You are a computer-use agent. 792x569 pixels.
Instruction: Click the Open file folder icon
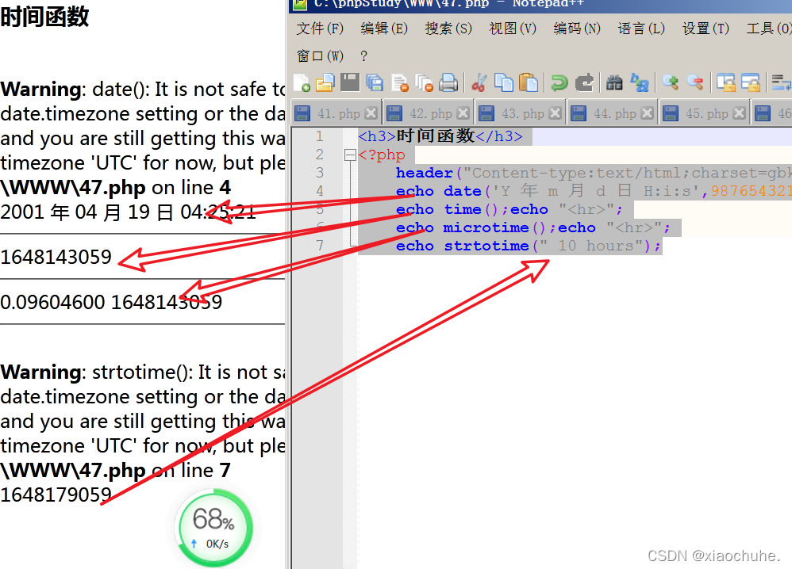tap(325, 82)
